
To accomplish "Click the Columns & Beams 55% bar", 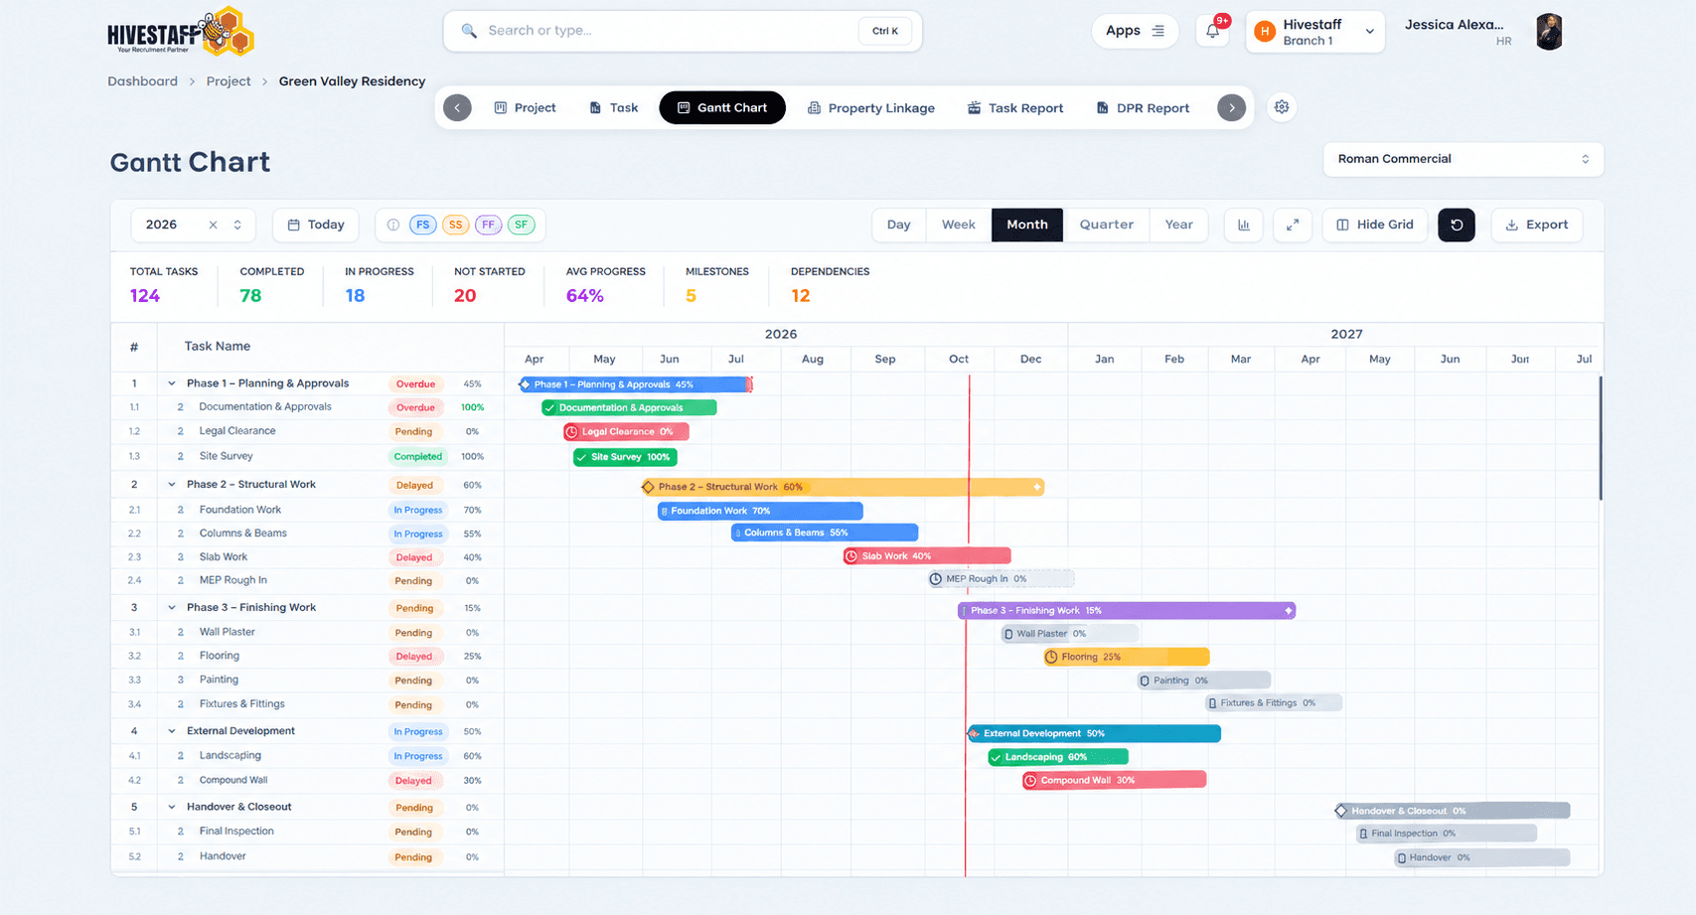I will (825, 533).
